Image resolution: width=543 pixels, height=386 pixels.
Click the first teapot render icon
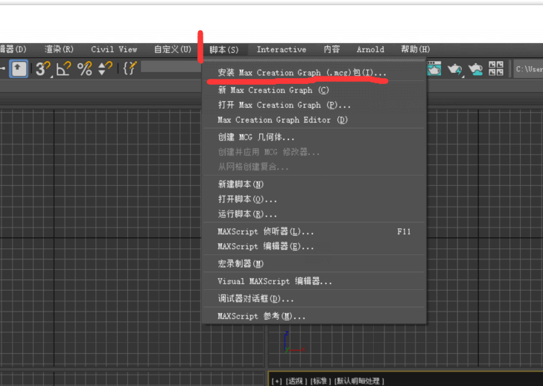tap(434, 69)
